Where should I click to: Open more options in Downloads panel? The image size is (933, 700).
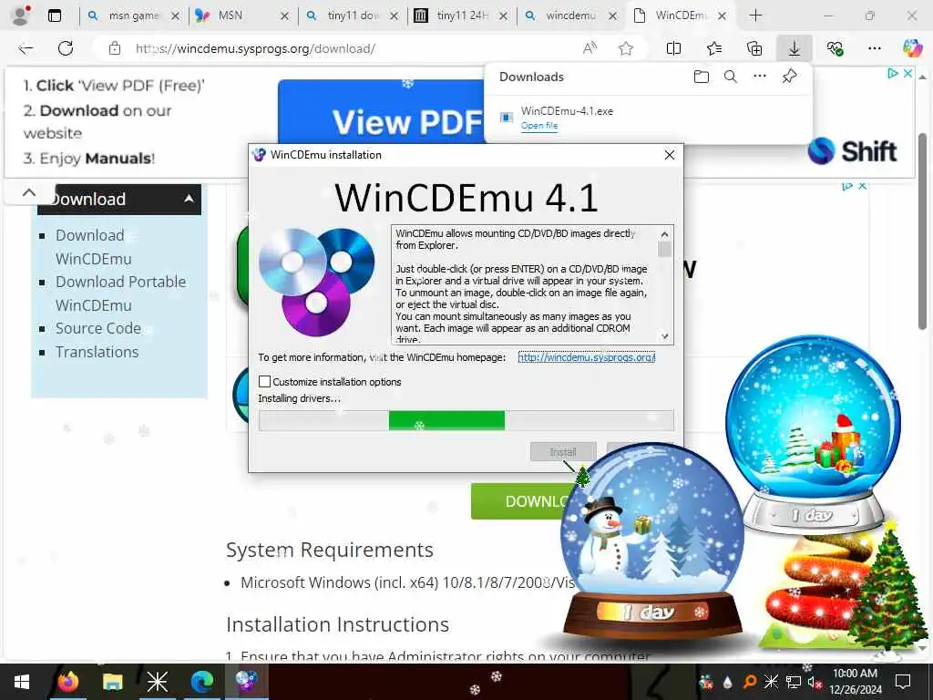coord(760,77)
